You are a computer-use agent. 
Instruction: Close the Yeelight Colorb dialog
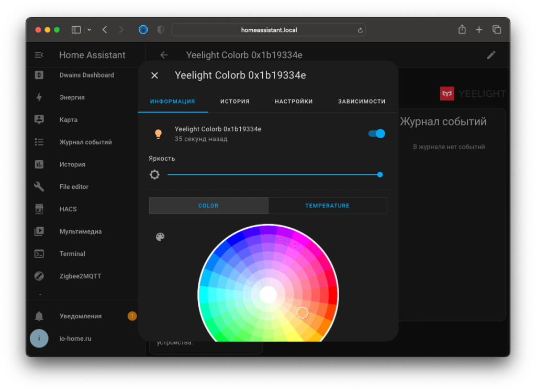[x=154, y=75]
